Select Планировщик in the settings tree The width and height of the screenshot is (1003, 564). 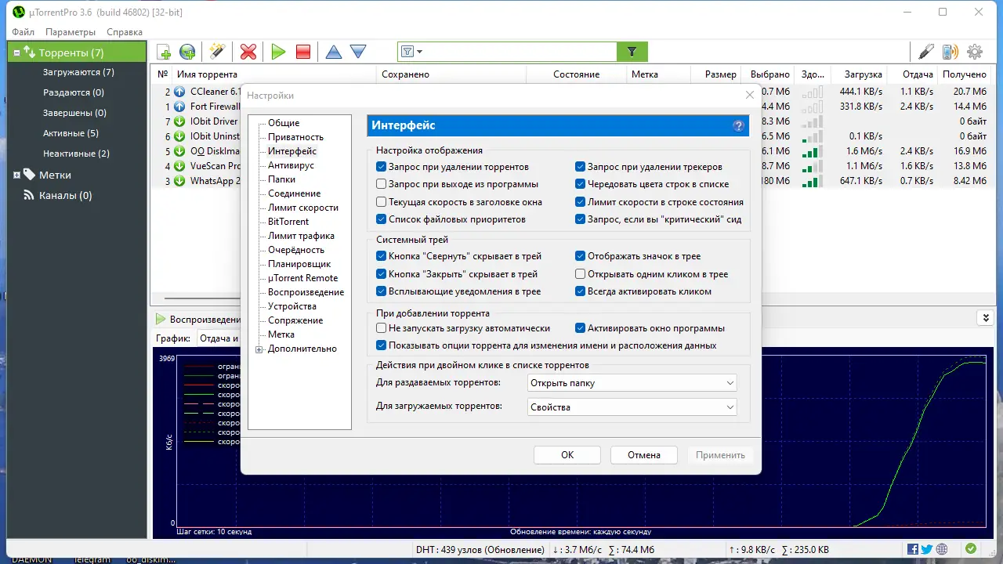tap(299, 264)
